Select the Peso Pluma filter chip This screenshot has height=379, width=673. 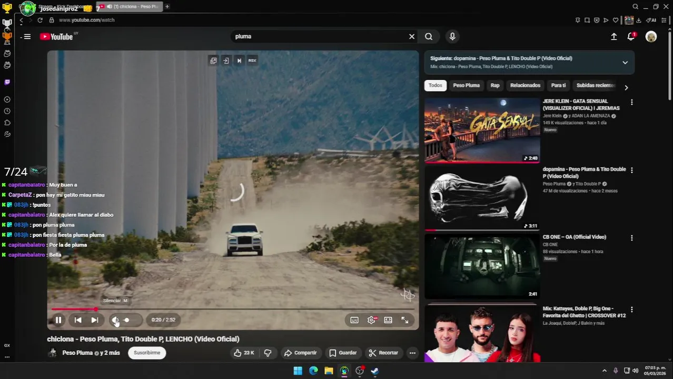click(466, 85)
